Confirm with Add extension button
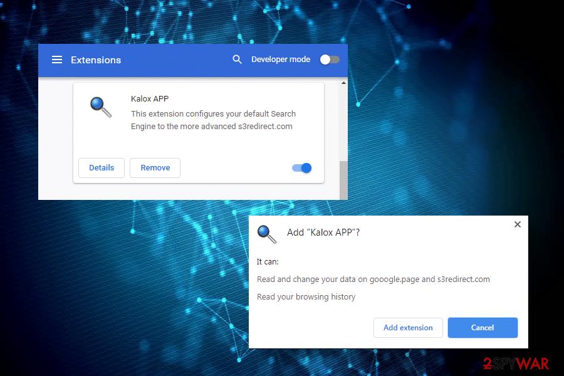 (x=408, y=327)
